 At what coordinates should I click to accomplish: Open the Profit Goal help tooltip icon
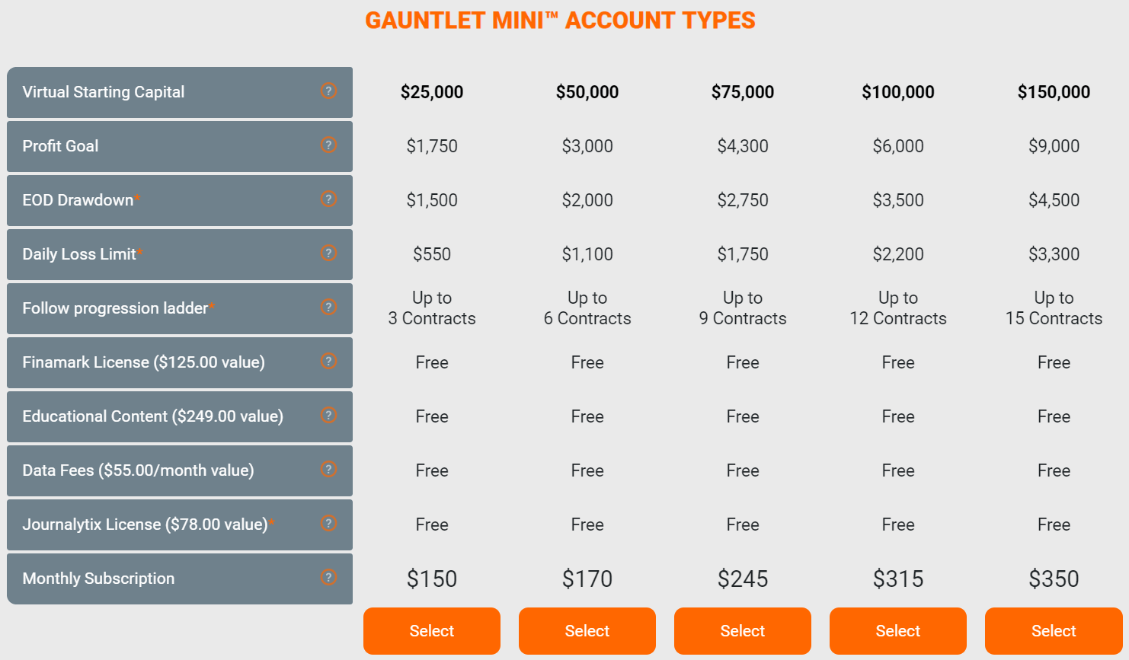point(328,145)
